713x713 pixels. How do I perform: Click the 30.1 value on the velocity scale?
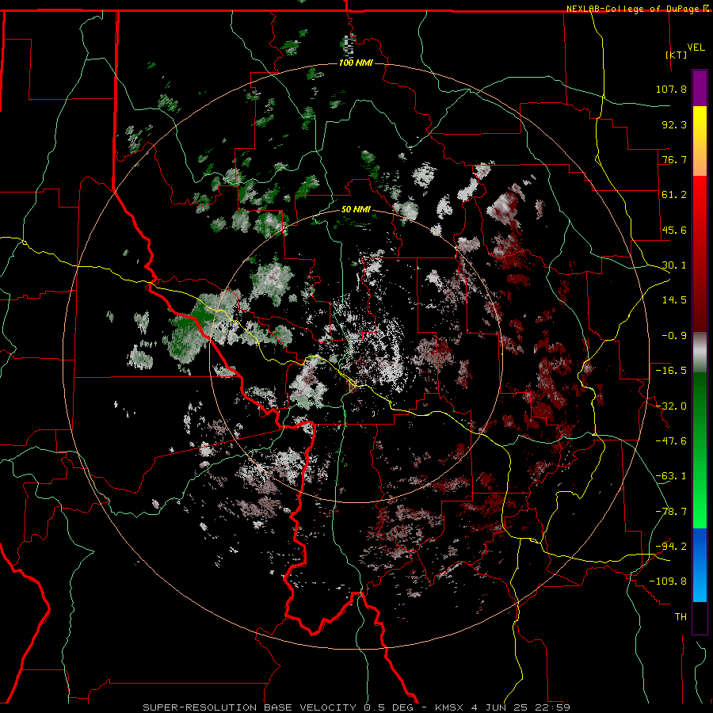pyautogui.click(x=674, y=265)
